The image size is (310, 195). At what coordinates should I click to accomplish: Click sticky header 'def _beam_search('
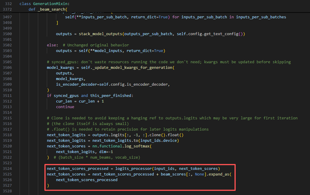[48, 9]
